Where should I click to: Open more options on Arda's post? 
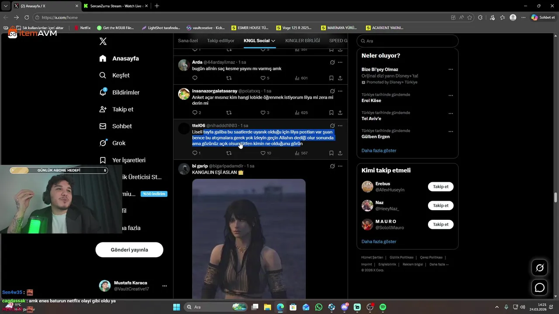340,62
